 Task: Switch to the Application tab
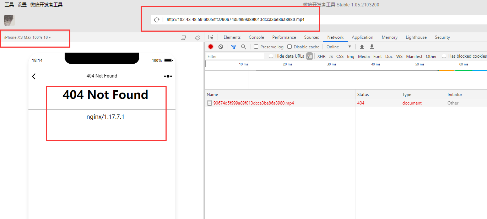coord(362,37)
